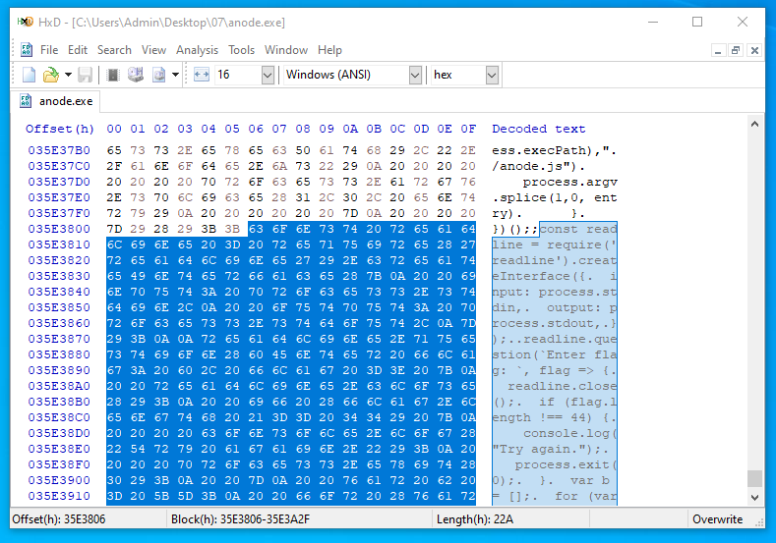Screen dimensions: 776x543
Task: Click the vertical scrollbar thumb
Action: pyautogui.click(x=754, y=478)
